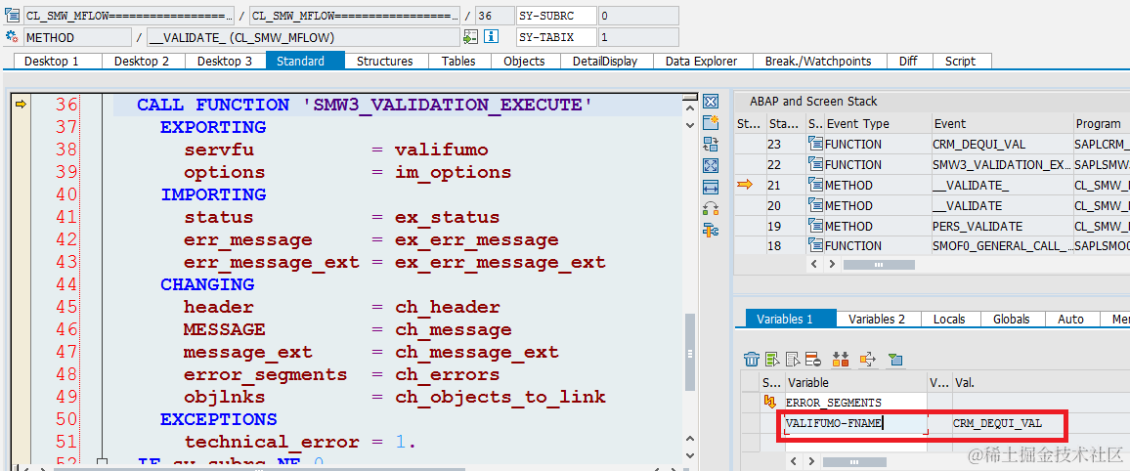This screenshot has height=471, width=1130.
Task: Click stack icon in SMW3_VALIDATION_EX row
Action: [x=815, y=164]
